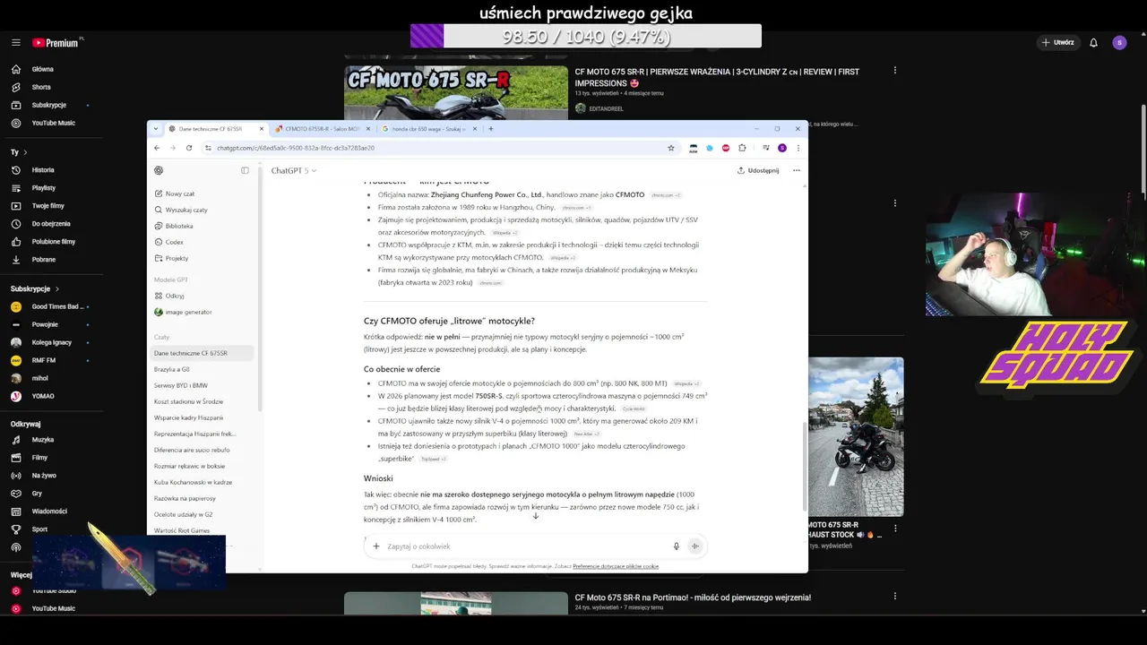1147x645 pixels.
Task: Reload the ChatGPT page
Action: [x=189, y=148]
